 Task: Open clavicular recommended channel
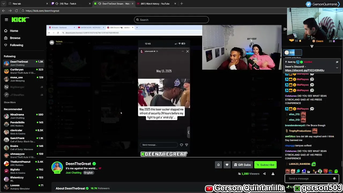(24, 132)
